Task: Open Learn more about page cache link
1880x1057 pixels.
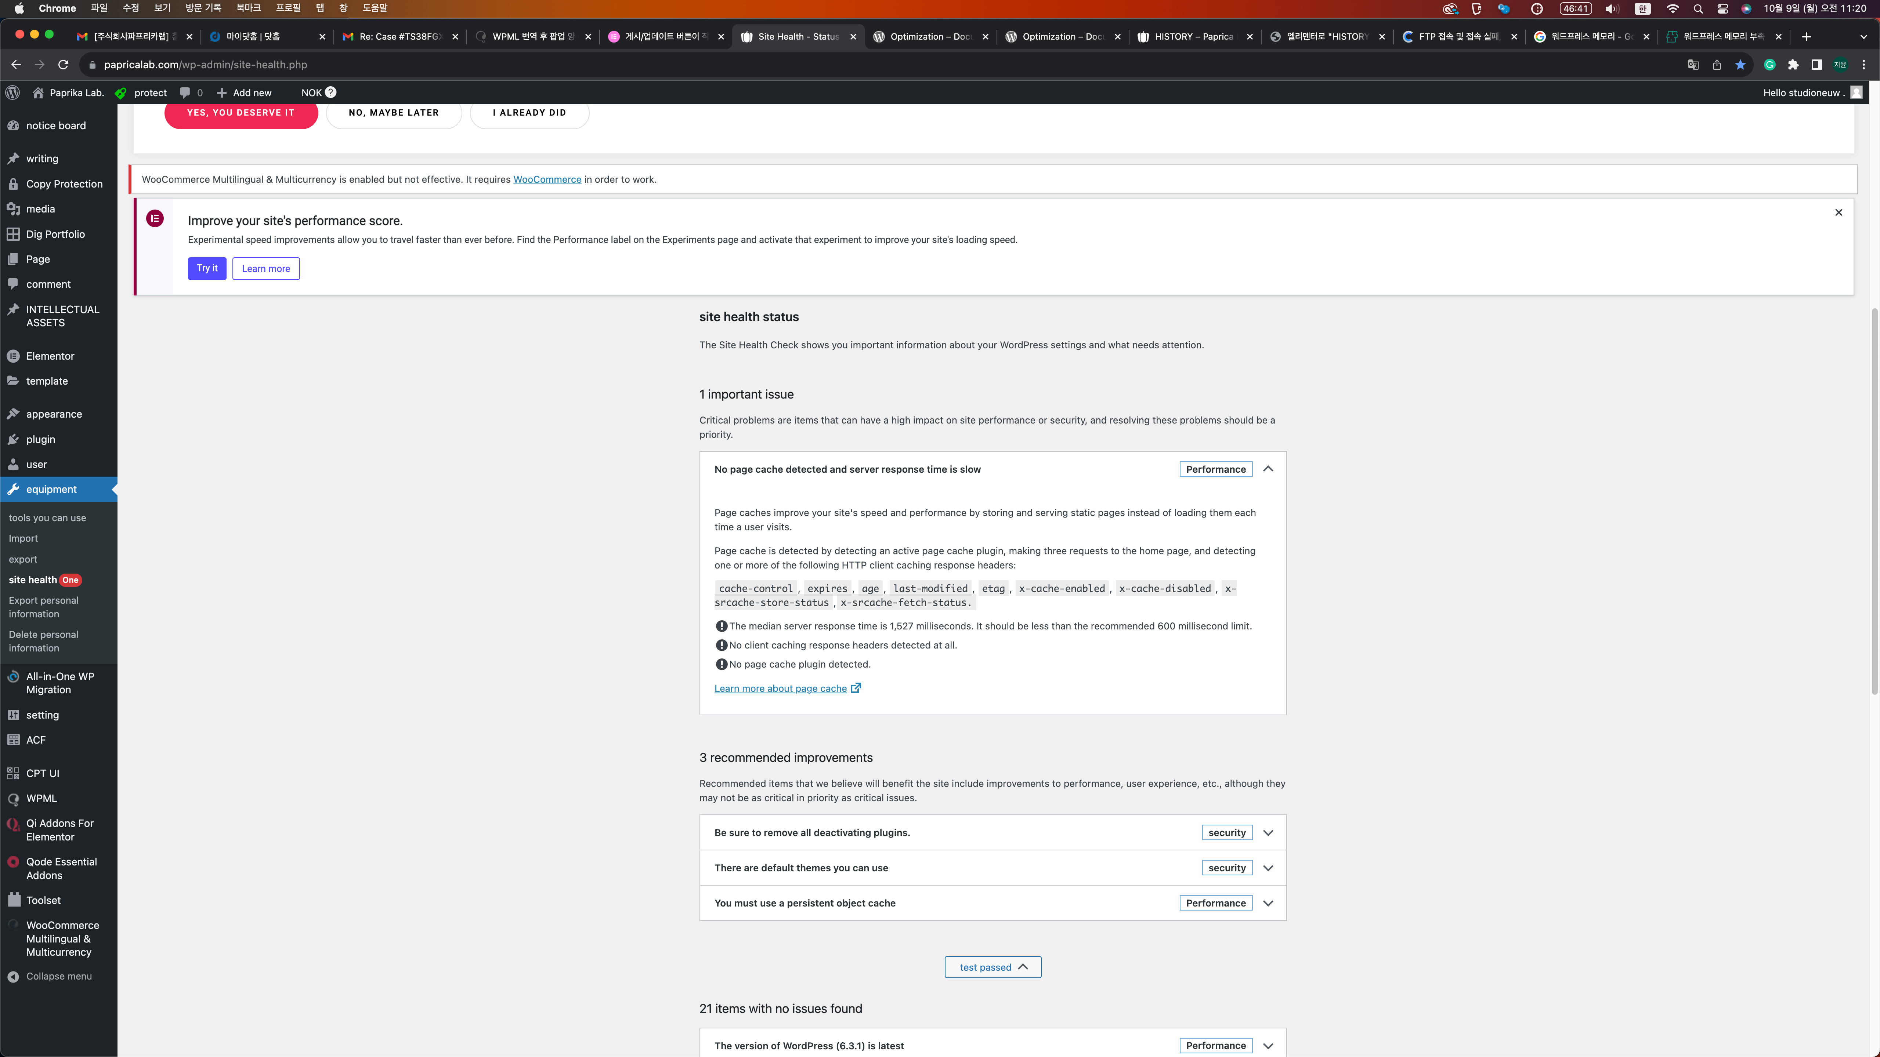Action: [788, 689]
